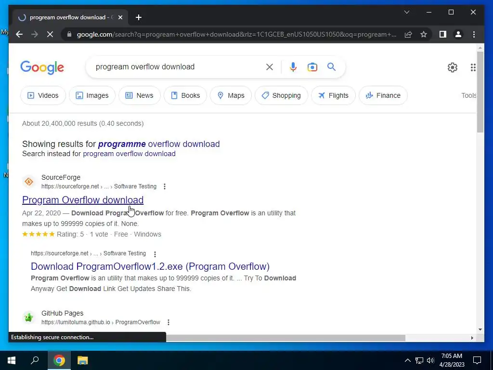Open Chrome side panel
This screenshot has height=370, width=493.
[x=443, y=34]
